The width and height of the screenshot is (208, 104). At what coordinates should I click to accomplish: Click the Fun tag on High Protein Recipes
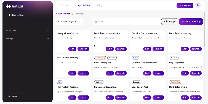point(60,82)
